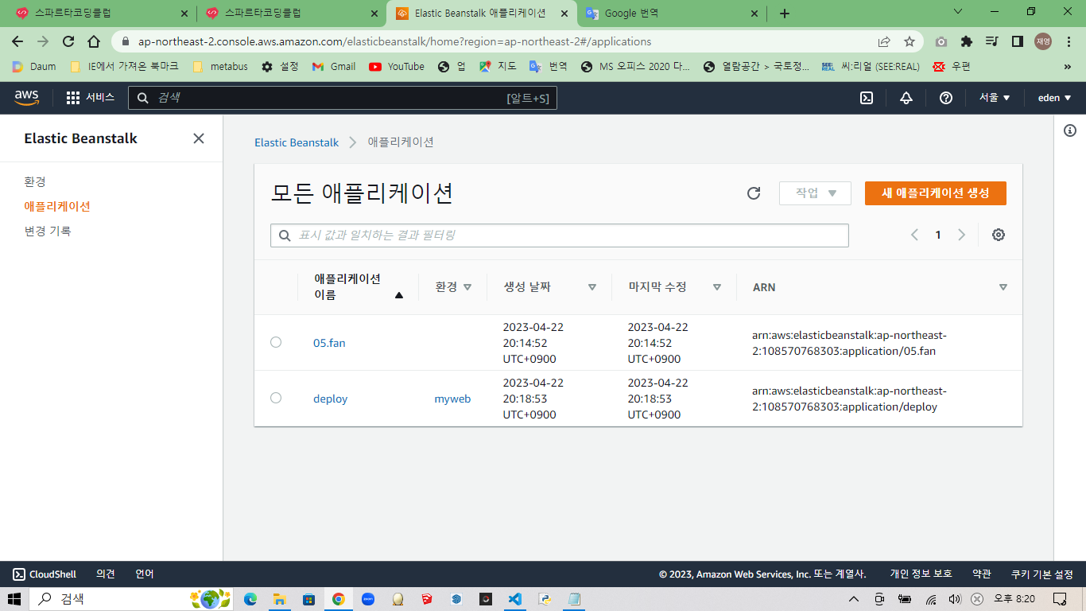
Task: Open the Chrome extensions puzzle icon
Action: [967, 41]
